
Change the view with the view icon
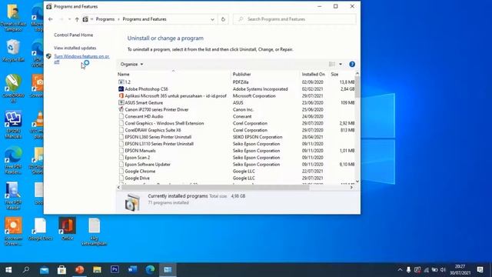331,64
